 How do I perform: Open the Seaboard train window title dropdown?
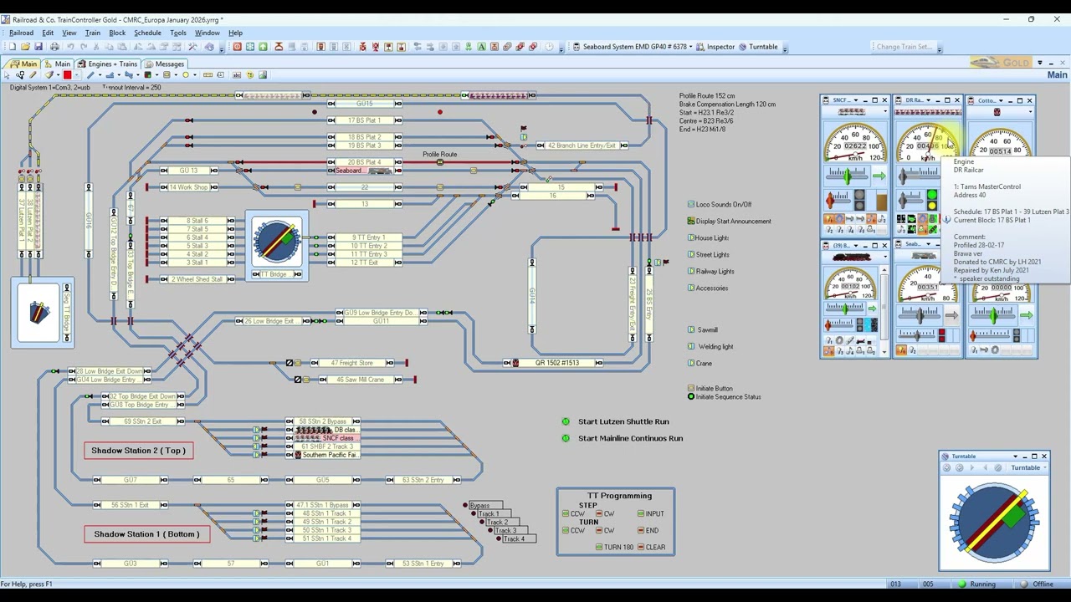pos(928,246)
